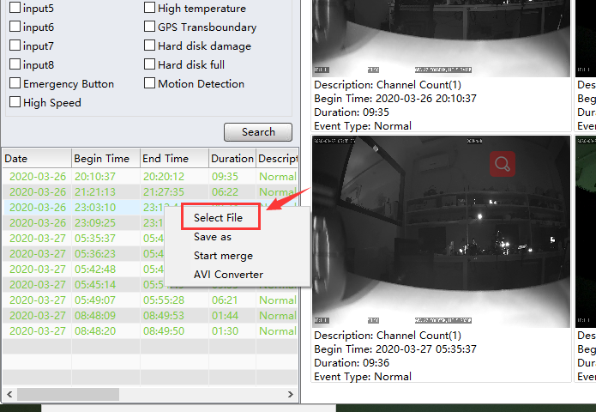Enable the input6 checkbox
Image resolution: width=596 pixels, height=412 pixels.
click(x=15, y=27)
